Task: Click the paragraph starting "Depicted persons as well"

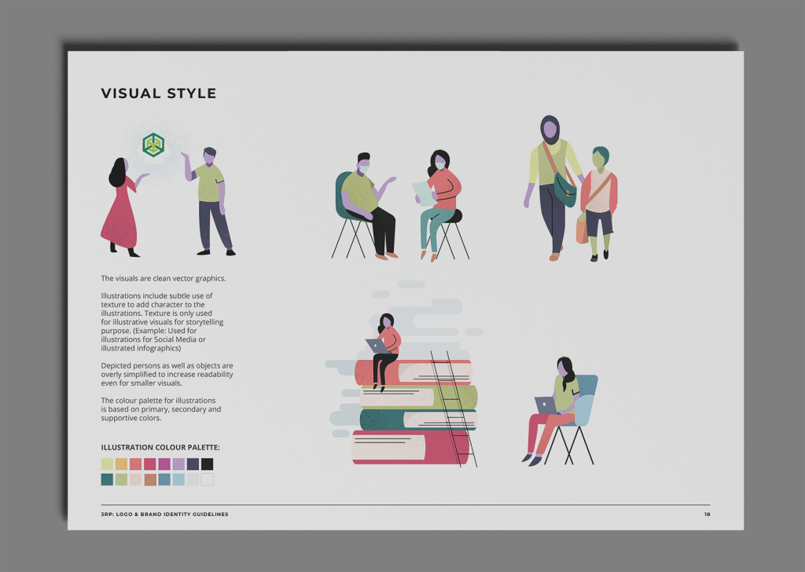Action: click(x=167, y=374)
